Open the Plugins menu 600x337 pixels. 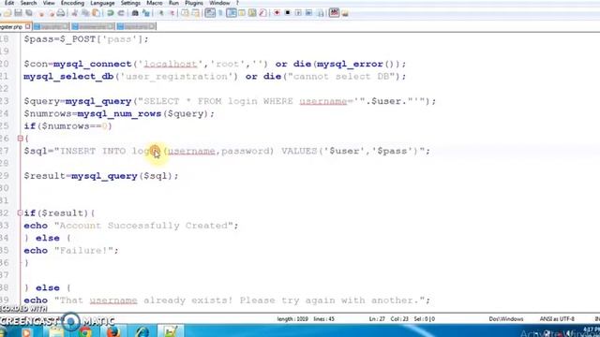point(194,3)
